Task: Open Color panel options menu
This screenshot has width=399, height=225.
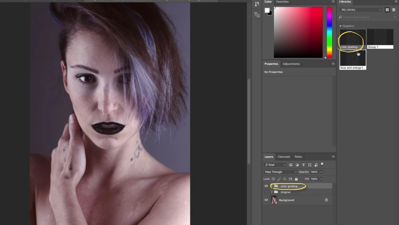Action: [x=333, y=2]
